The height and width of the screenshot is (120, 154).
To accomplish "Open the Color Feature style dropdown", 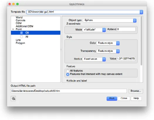I will click(x=108, y=43).
